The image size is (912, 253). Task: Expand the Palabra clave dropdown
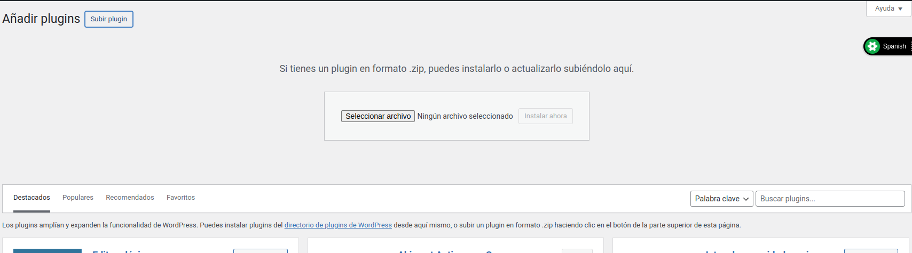click(x=722, y=199)
